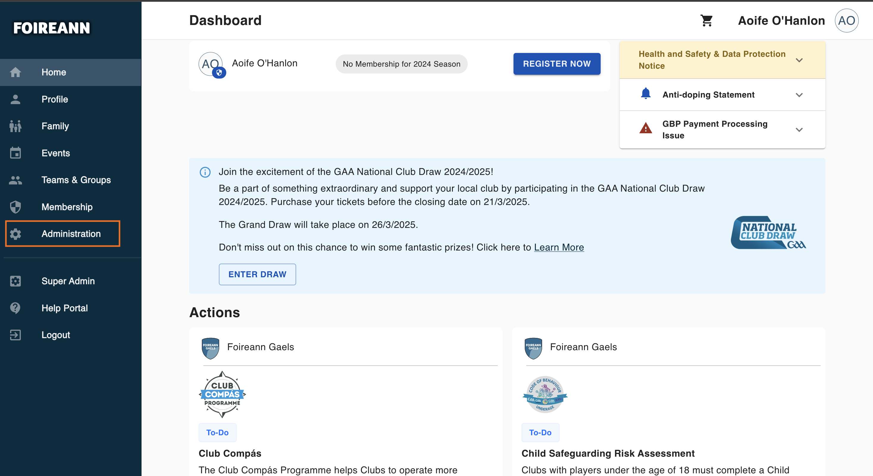Click the Help Portal question mark icon
The image size is (873, 476).
[15, 308]
